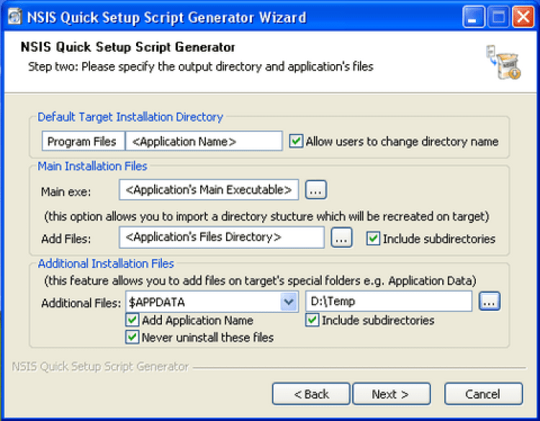Close the wizard window
Viewport: 540px width, 421px height.
[523, 17]
